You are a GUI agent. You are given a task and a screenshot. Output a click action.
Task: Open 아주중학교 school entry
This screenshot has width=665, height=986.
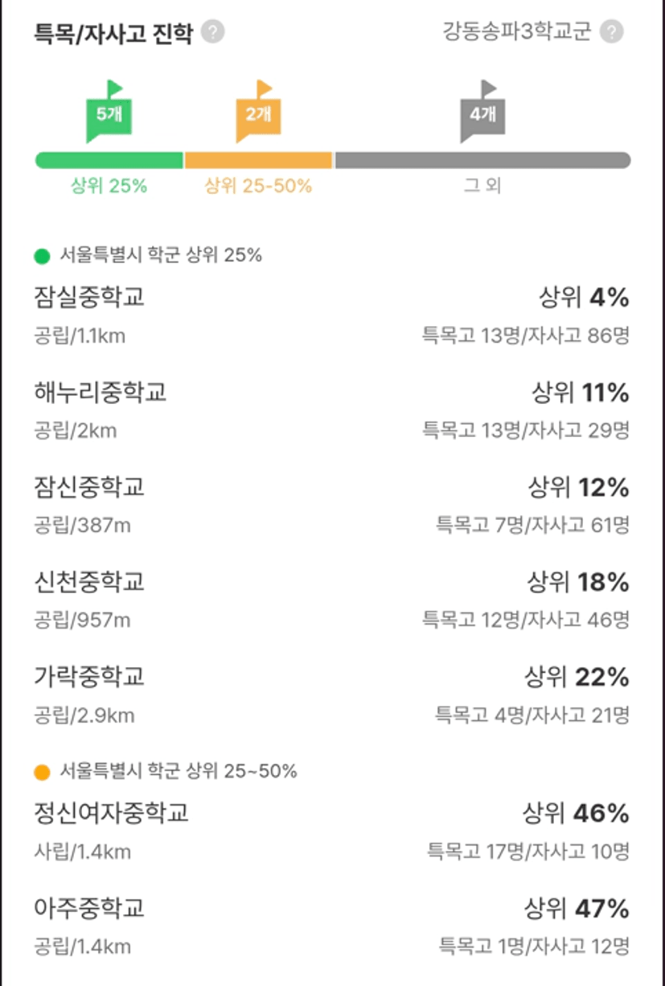pos(332,925)
